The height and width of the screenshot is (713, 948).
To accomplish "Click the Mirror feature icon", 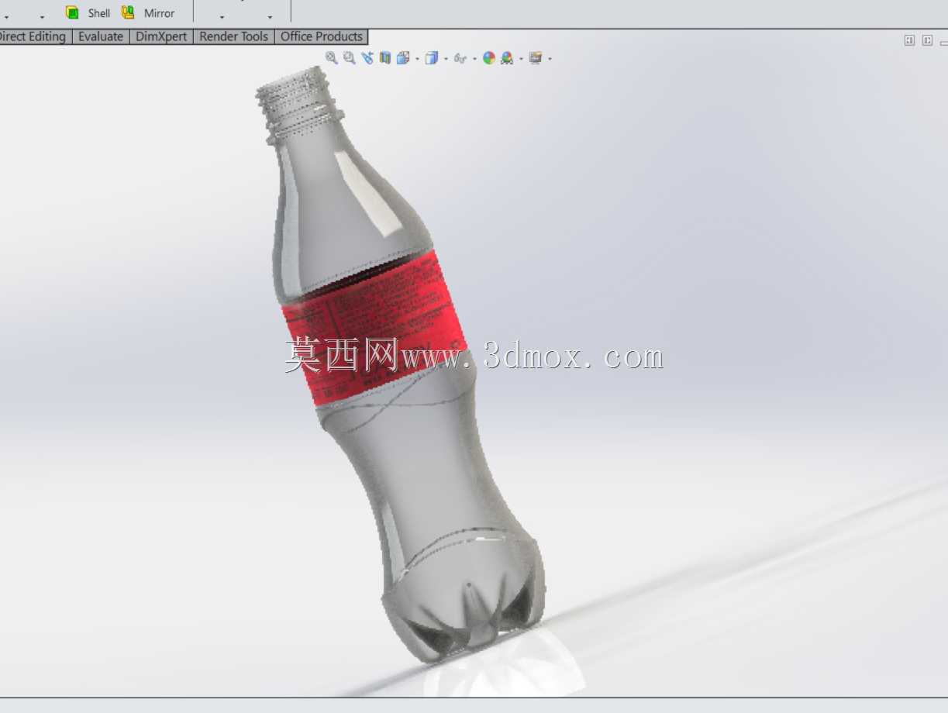I will click(129, 12).
